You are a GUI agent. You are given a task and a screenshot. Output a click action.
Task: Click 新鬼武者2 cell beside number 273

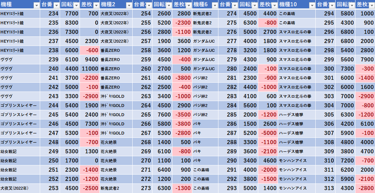(116, 188)
